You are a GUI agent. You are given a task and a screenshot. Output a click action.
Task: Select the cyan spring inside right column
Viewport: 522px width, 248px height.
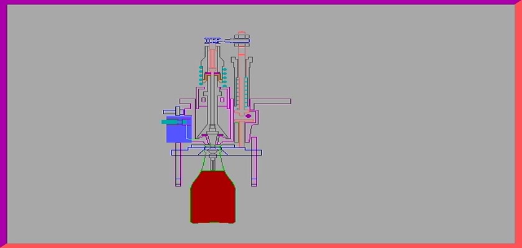pos(246,92)
